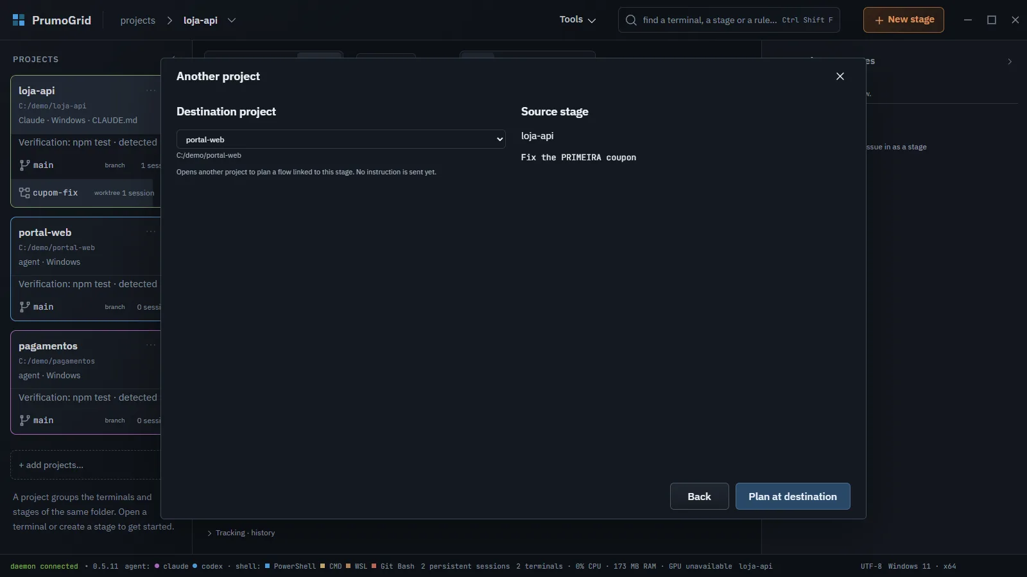Click loja-api Verification npm test row
Viewport: 1027px width, 577px height.
(x=87, y=142)
